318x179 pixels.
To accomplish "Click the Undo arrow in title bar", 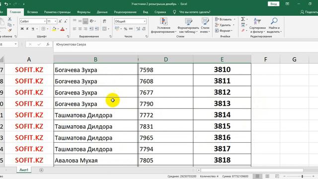I will tap(6, 4).
